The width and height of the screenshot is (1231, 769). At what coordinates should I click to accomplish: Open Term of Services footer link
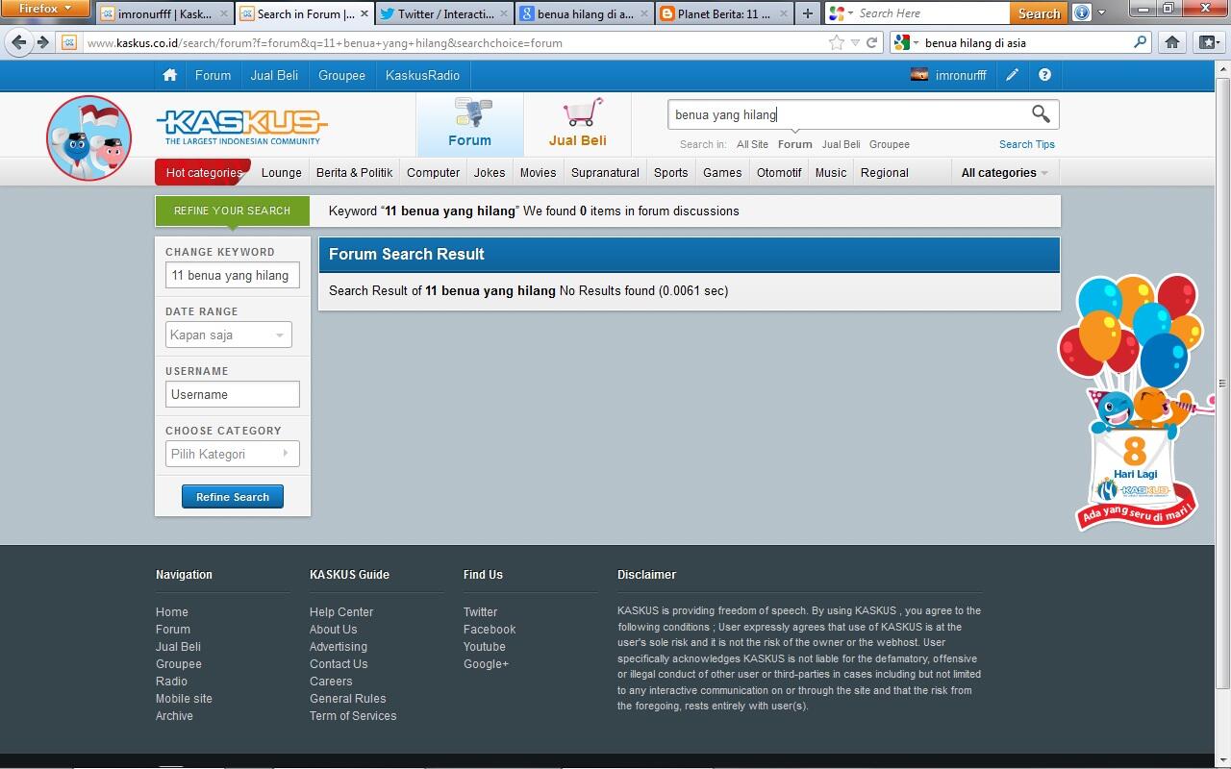click(x=353, y=716)
